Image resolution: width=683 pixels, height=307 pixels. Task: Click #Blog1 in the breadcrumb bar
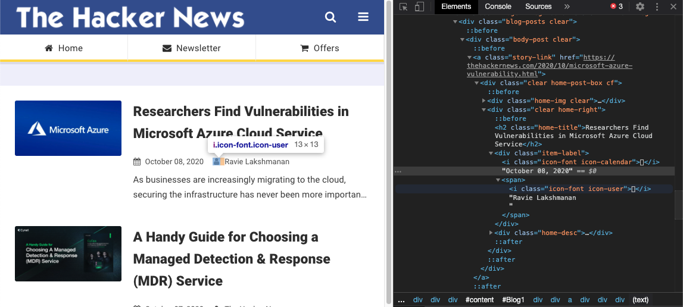click(513, 300)
